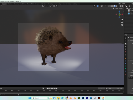Open the Tool properties tab

[126, 38]
